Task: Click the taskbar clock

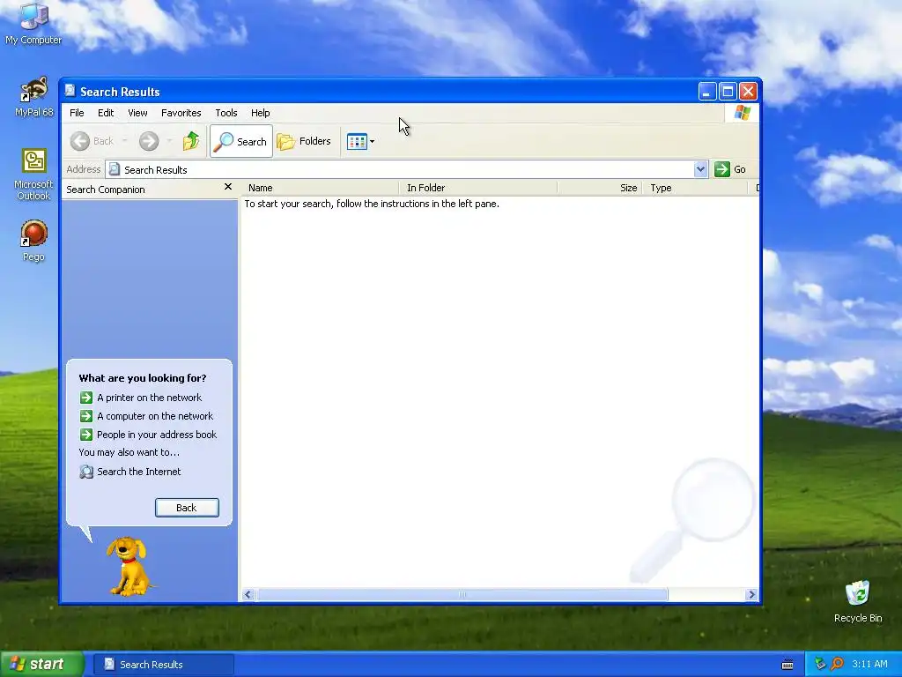Action: (x=869, y=664)
